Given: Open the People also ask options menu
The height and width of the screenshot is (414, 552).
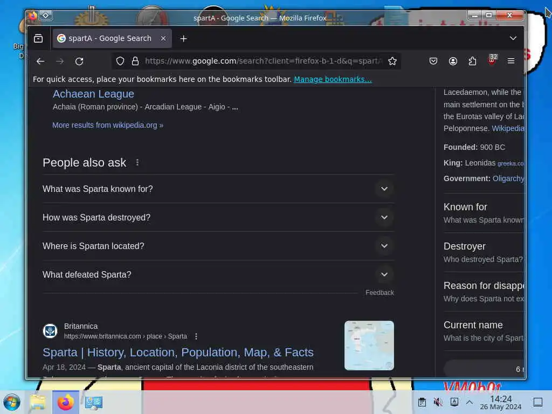Looking at the screenshot, I should pos(137,162).
